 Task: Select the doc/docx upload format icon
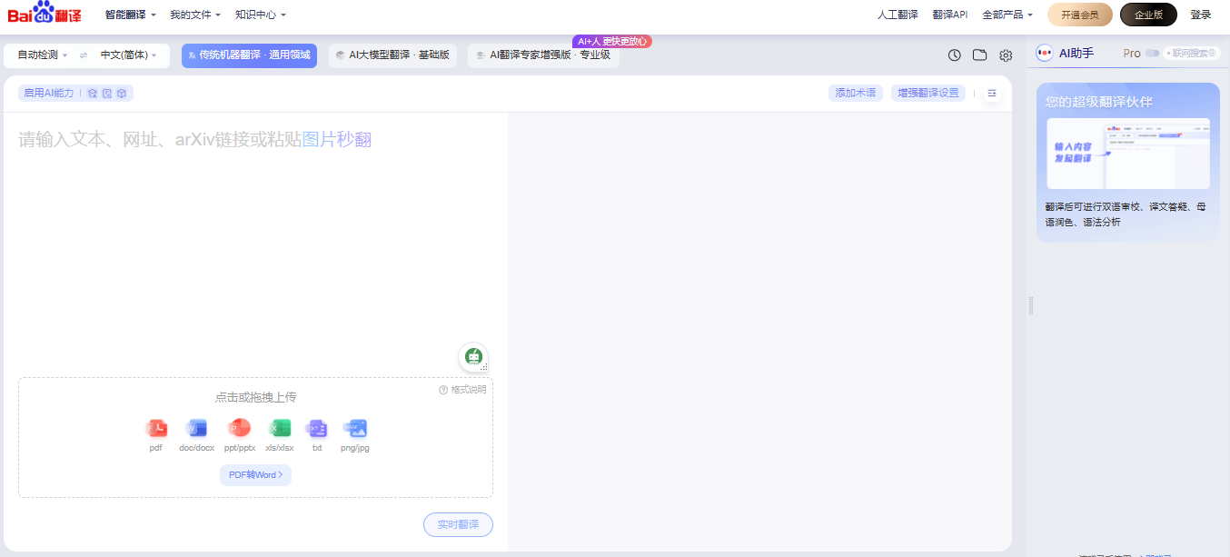(x=196, y=429)
